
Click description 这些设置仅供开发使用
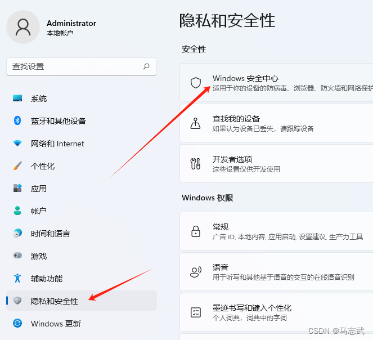click(x=246, y=169)
